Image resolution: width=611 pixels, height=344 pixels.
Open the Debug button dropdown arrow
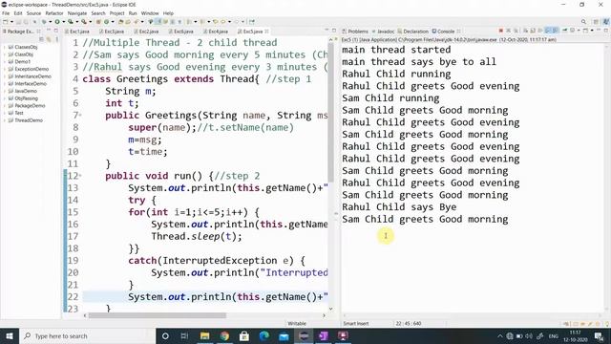[50, 22]
